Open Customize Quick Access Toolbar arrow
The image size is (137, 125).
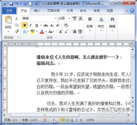click(36, 4)
